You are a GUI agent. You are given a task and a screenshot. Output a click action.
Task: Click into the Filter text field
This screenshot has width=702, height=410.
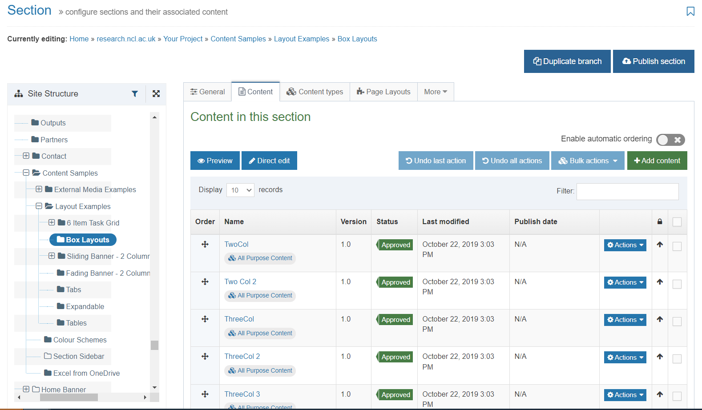627,192
